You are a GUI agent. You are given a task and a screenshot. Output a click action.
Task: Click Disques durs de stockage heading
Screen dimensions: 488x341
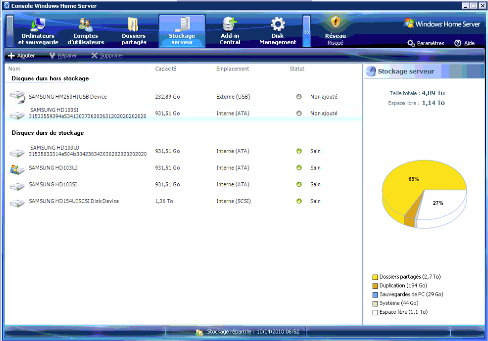pos(48,133)
